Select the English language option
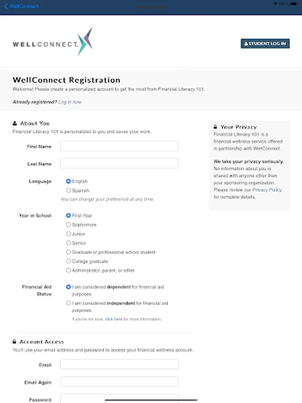Viewport: 302px width, 403px height. pyautogui.click(x=68, y=181)
